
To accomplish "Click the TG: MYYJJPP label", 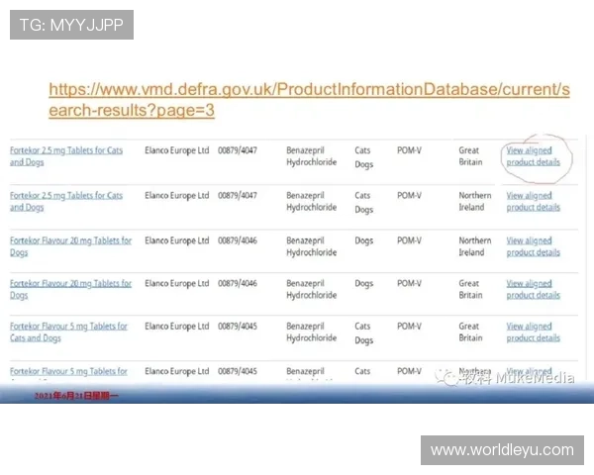I will [71, 25].
